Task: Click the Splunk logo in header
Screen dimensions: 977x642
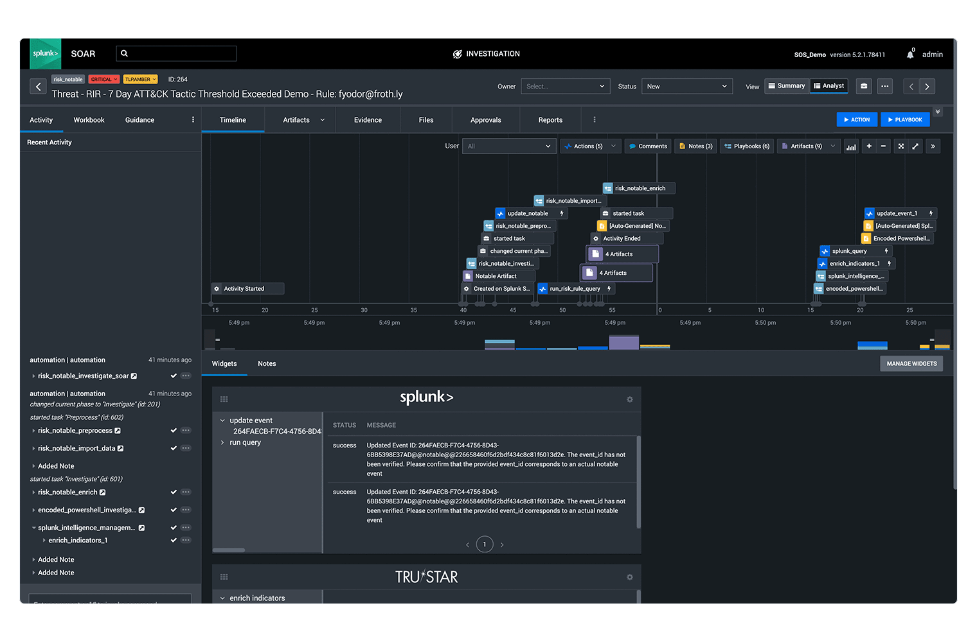Action: point(46,54)
